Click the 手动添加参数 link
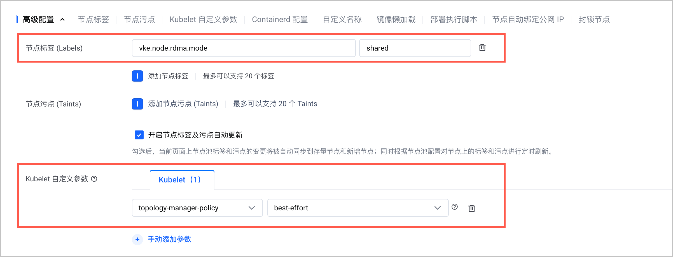 click(x=169, y=239)
